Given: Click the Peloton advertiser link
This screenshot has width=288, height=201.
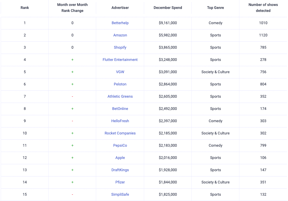Looking at the screenshot, I should pyautogui.click(x=120, y=84).
